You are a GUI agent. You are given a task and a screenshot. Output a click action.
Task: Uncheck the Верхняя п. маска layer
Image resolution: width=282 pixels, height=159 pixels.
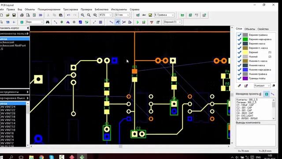pyautogui.click(x=239, y=48)
